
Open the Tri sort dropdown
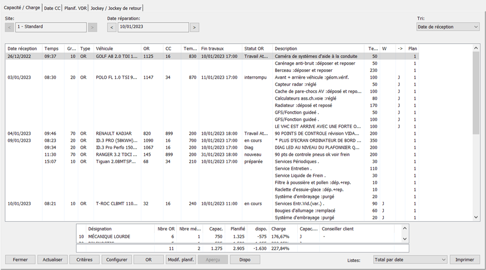pos(448,27)
